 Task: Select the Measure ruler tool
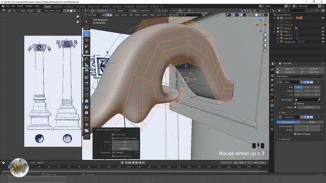click(x=87, y=65)
